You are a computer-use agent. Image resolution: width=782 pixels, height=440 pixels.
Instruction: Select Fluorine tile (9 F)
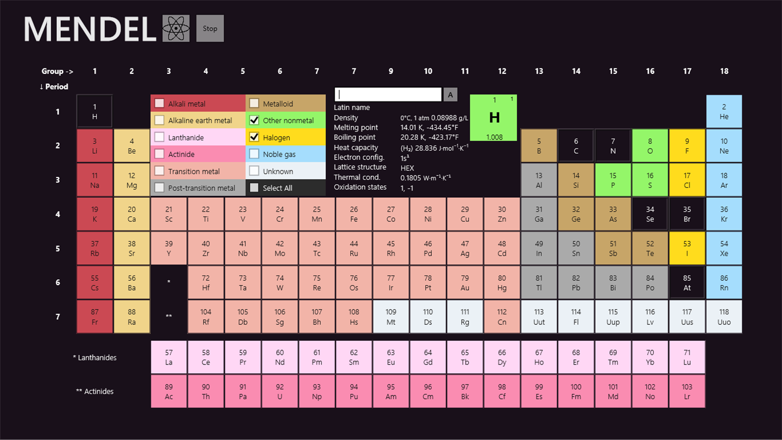687,146
